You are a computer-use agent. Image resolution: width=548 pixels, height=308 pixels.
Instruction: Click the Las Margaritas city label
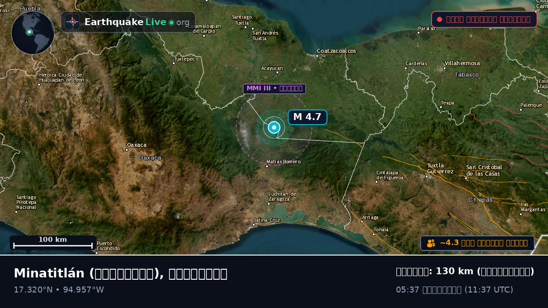coord(533,207)
